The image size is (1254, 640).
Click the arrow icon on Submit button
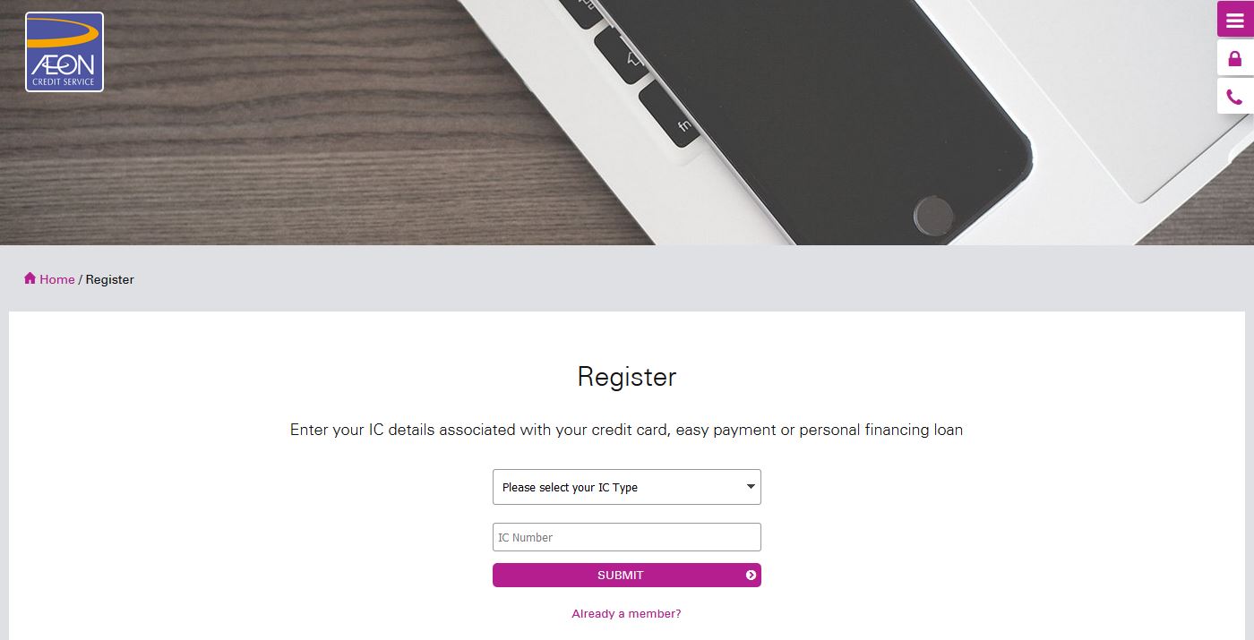(x=751, y=575)
